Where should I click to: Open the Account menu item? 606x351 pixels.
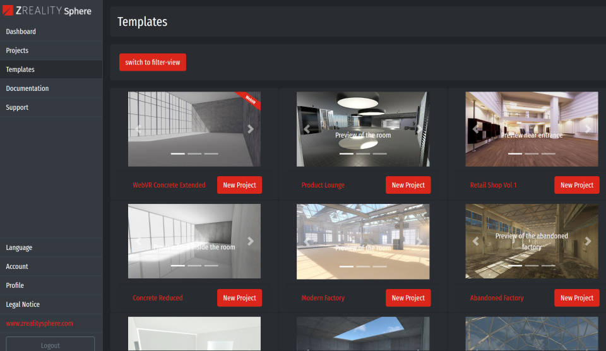(x=51, y=266)
